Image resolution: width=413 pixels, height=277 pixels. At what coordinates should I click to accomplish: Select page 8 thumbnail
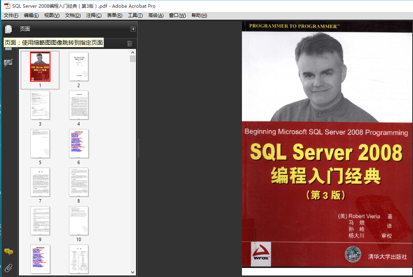(79, 182)
